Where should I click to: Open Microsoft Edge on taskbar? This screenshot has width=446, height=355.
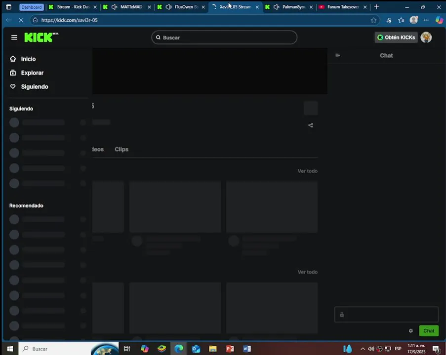pyautogui.click(x=179, y=349)
